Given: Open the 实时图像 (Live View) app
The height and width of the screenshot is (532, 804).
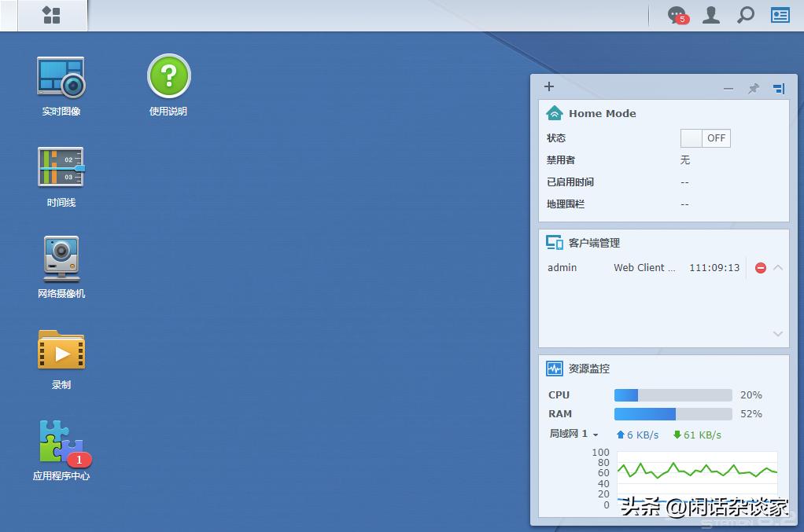Looking at the screenshot, I should click(x=61, y=75).
